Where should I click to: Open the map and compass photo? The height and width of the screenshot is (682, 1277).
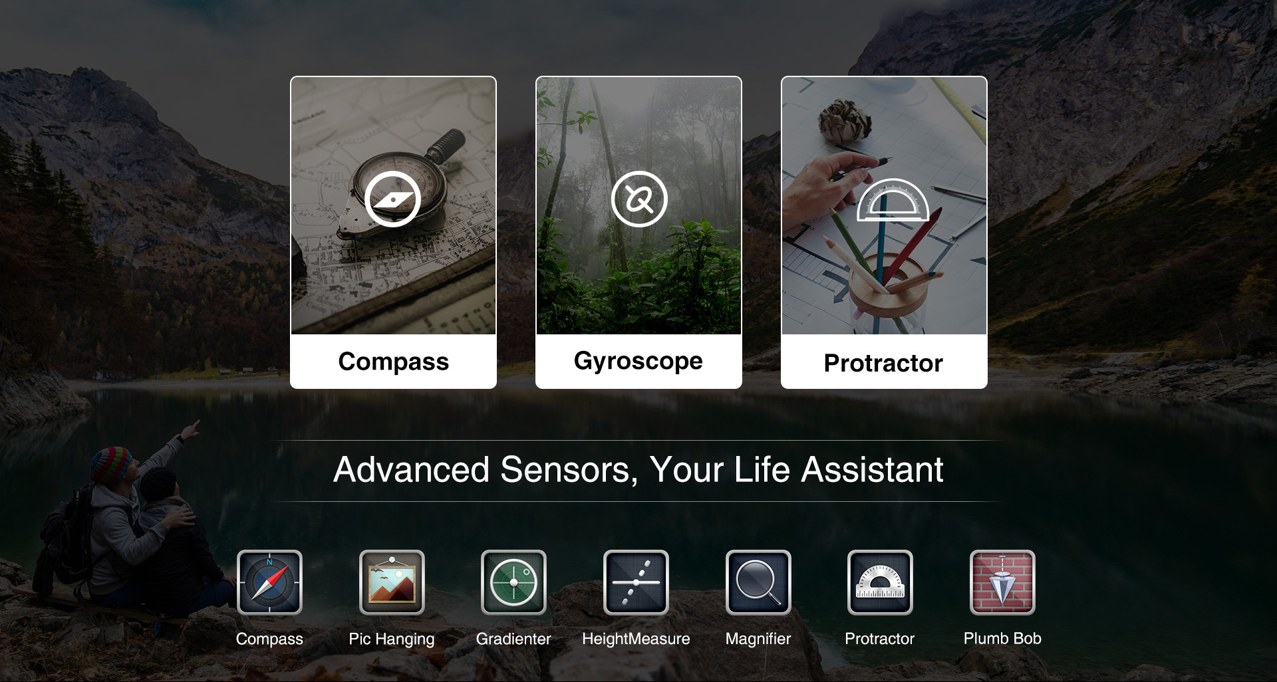[x=394, y=205]
